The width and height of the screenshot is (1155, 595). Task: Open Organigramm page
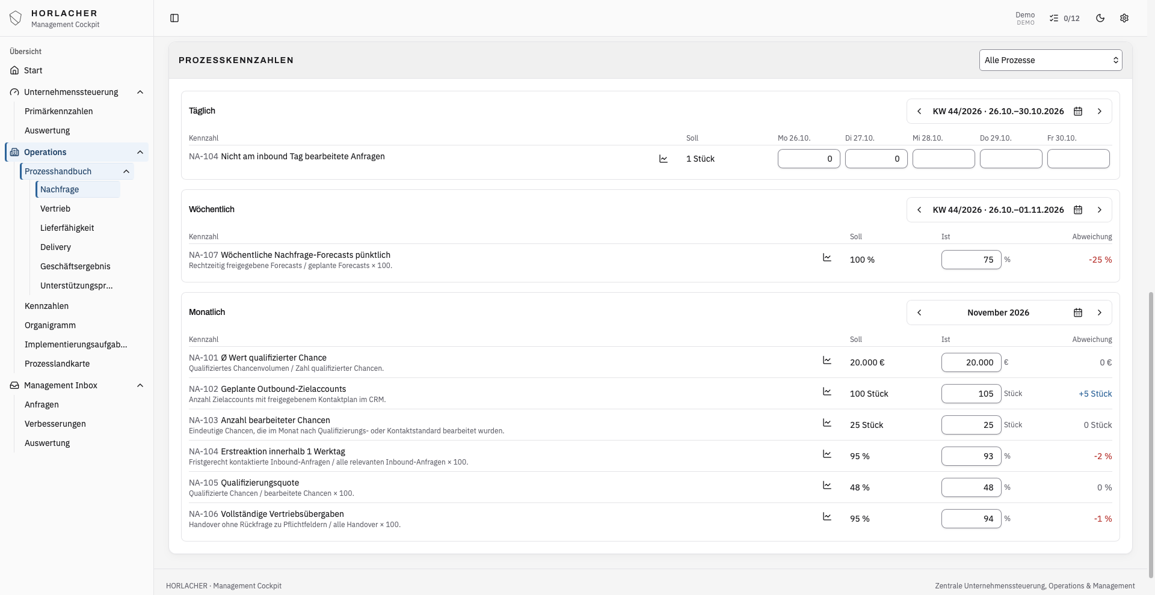51,325
